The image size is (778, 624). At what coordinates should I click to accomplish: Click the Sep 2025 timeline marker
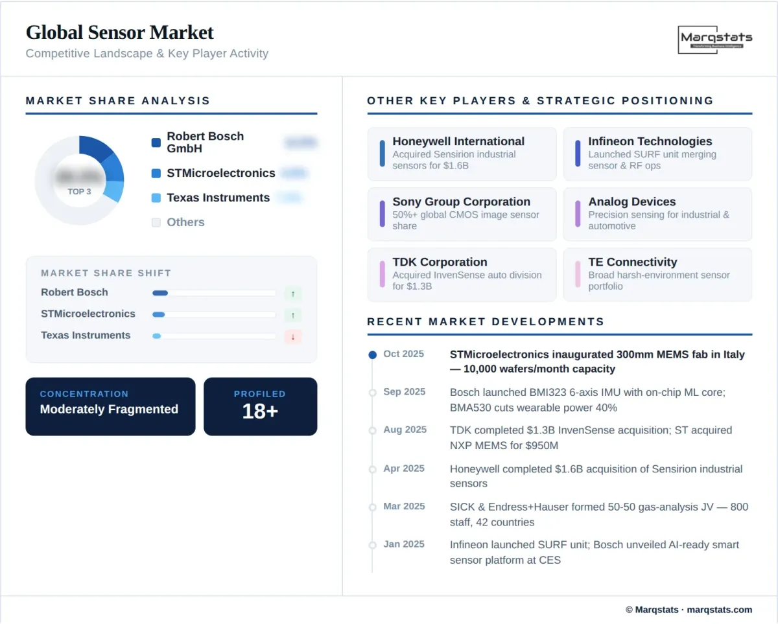pos(372,393)
